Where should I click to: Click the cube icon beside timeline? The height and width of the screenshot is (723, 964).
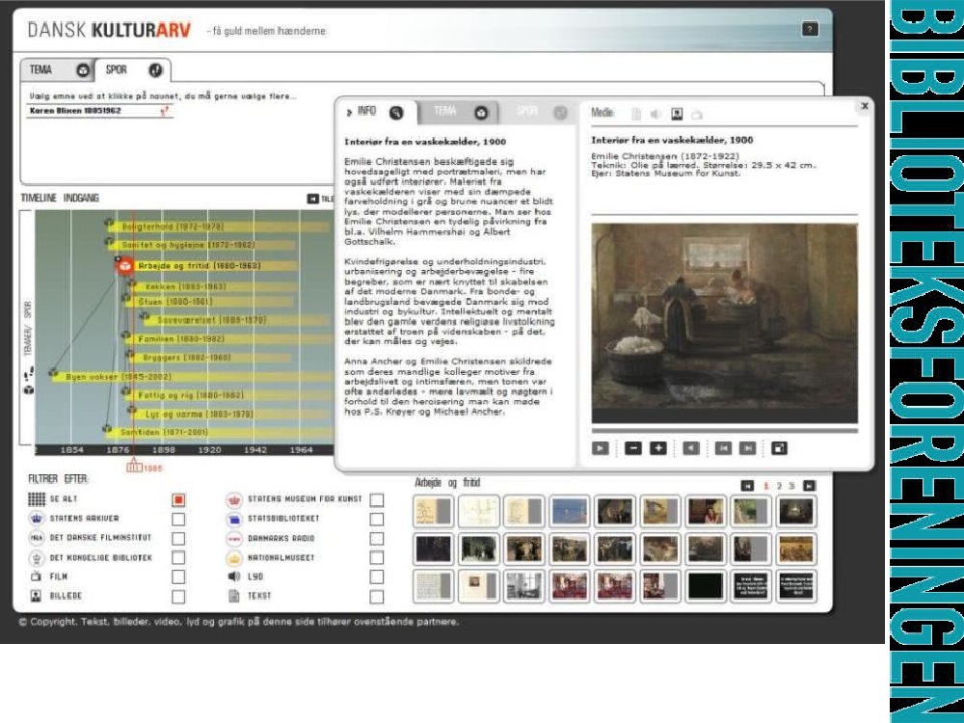pyautogui.click(x=28, y=389)
